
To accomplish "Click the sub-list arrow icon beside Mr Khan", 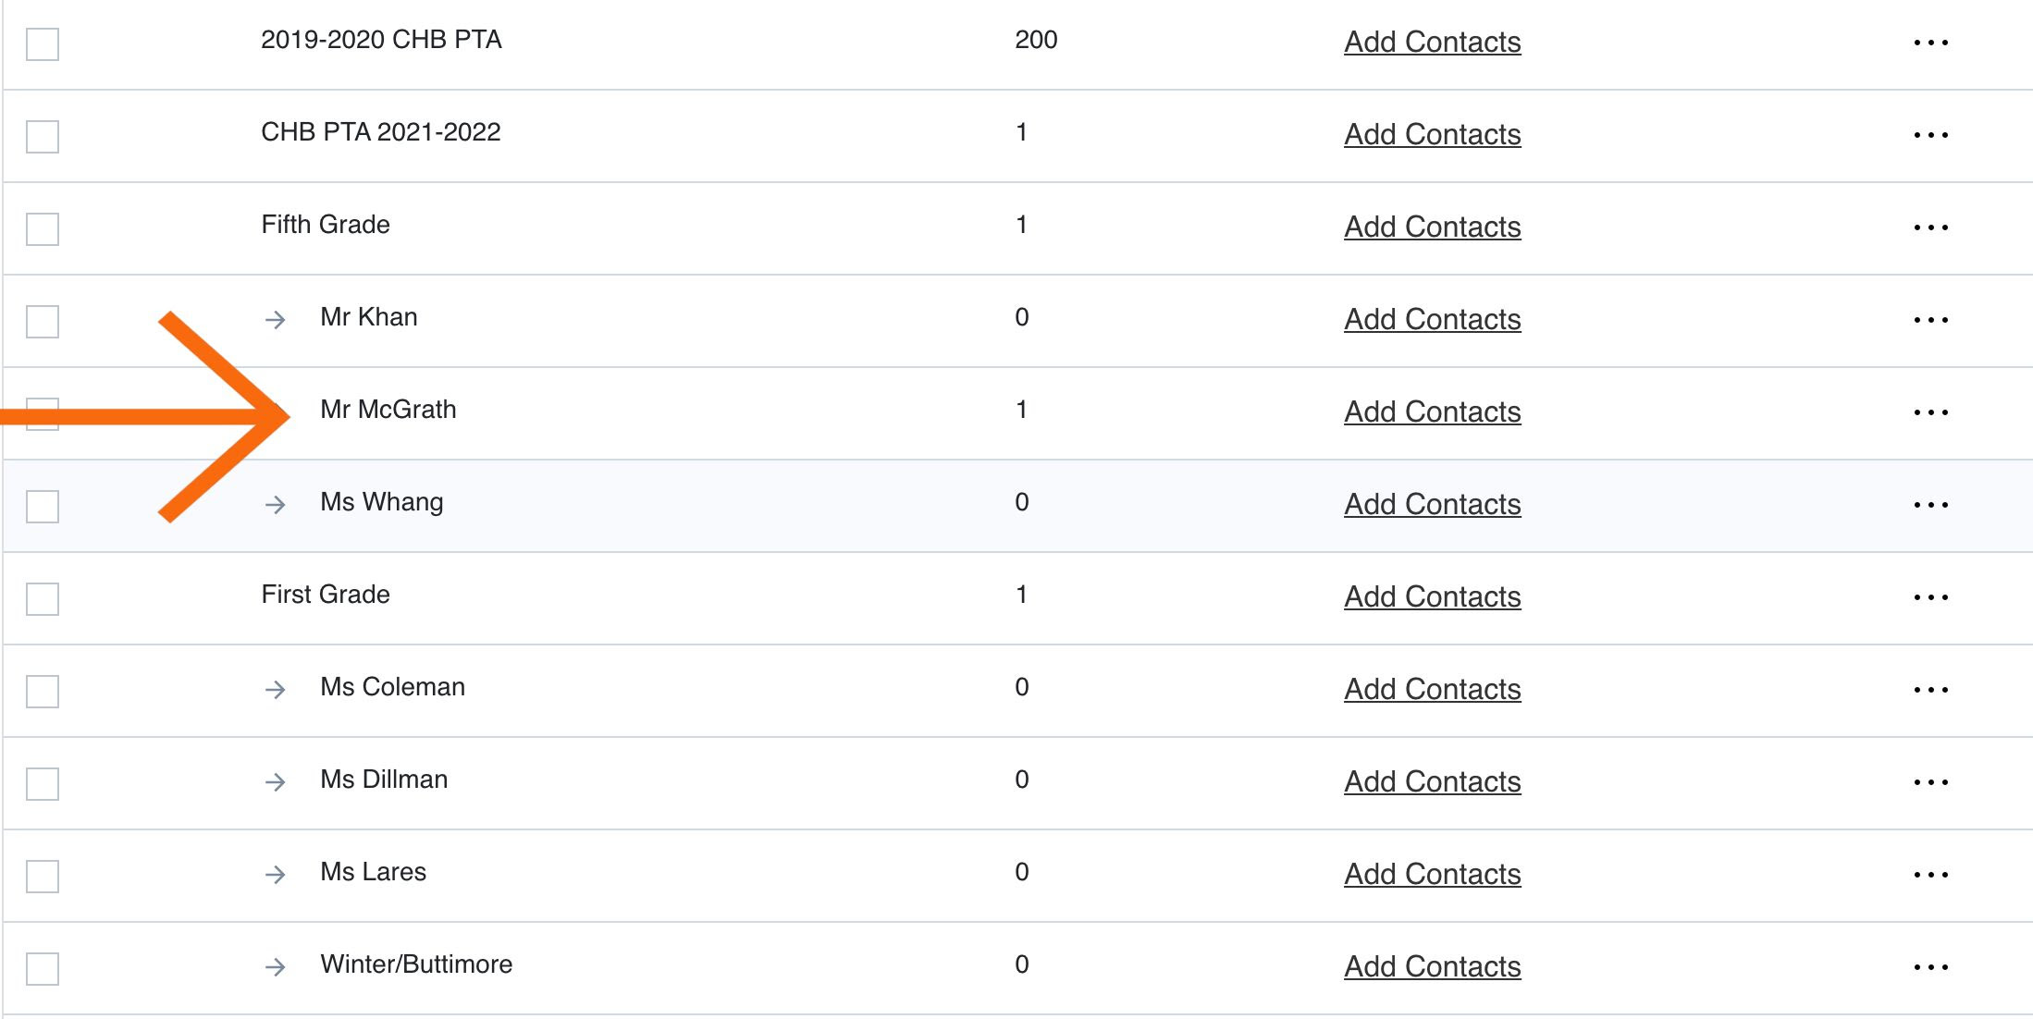I will [x=275, y=320].
